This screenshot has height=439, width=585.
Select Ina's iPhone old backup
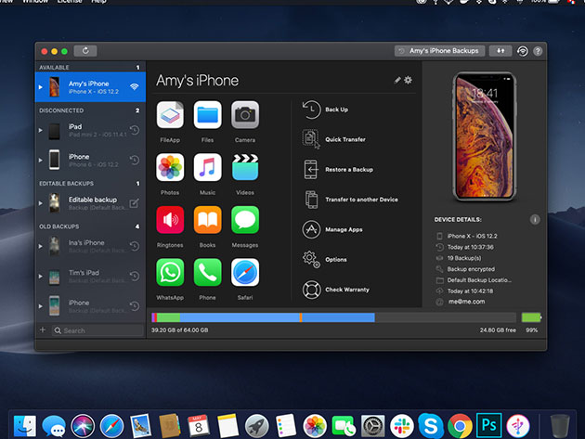pos(90,246)
